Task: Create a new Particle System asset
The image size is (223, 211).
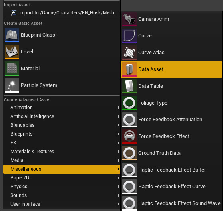Action: coord(62,85)
